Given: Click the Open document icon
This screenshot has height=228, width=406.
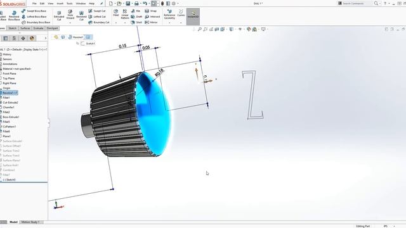Looking at the screenshot, I should click(119, 4).
